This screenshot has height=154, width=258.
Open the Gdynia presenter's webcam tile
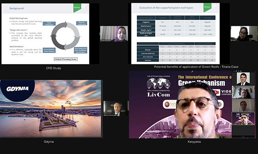(x=116, y=109)
